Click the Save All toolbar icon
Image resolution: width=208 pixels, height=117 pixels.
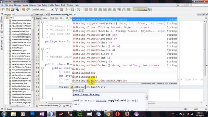coord(17,9)
